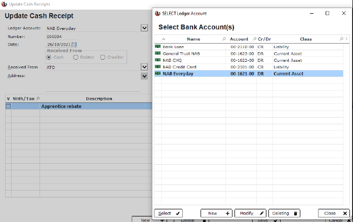Search the Name column via magnifier icon
This screenshot has height=222, width=353.
point(224,39)
